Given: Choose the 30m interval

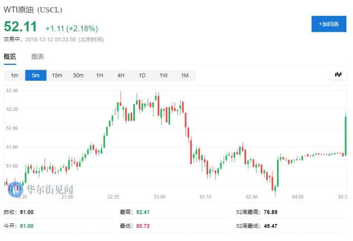Looking at the screenshot, I should tap(78, 75).
